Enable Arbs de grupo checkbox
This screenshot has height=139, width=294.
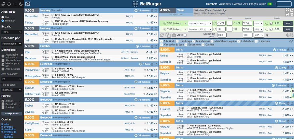(3, 69)
